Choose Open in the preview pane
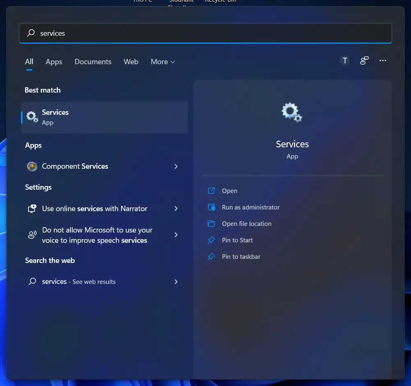This screenshot has width=411, height=386. coord(229,191)
